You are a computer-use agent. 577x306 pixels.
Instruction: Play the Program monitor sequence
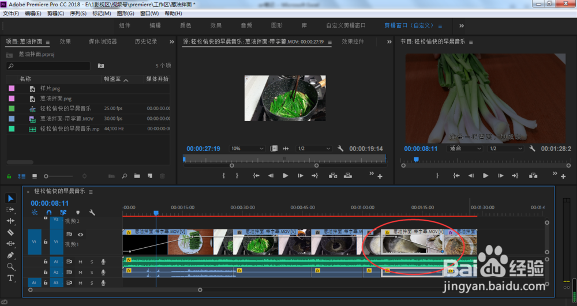tap(485, 176)
